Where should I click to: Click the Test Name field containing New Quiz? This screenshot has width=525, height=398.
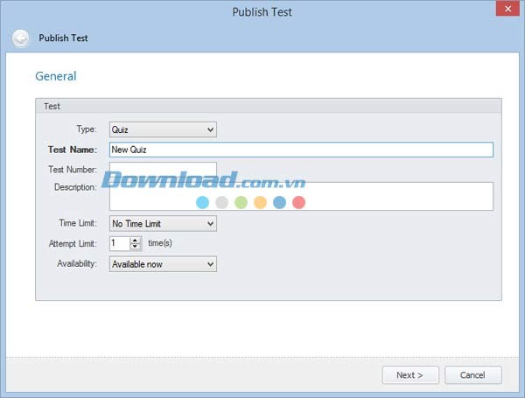click(301, 150)
